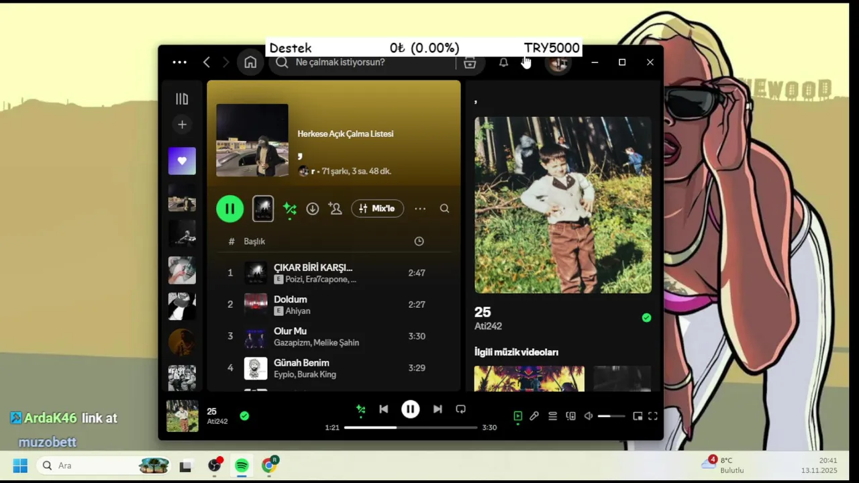Toggle smart shuffle in playlist header
Screen dimensions: 859x483
click(x=290, y=209)
